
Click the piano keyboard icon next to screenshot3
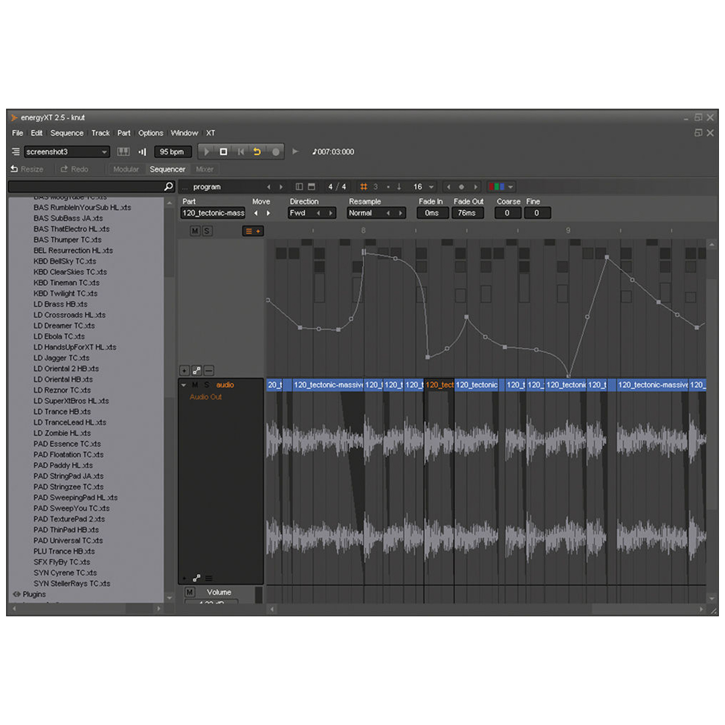coord(123,152)
